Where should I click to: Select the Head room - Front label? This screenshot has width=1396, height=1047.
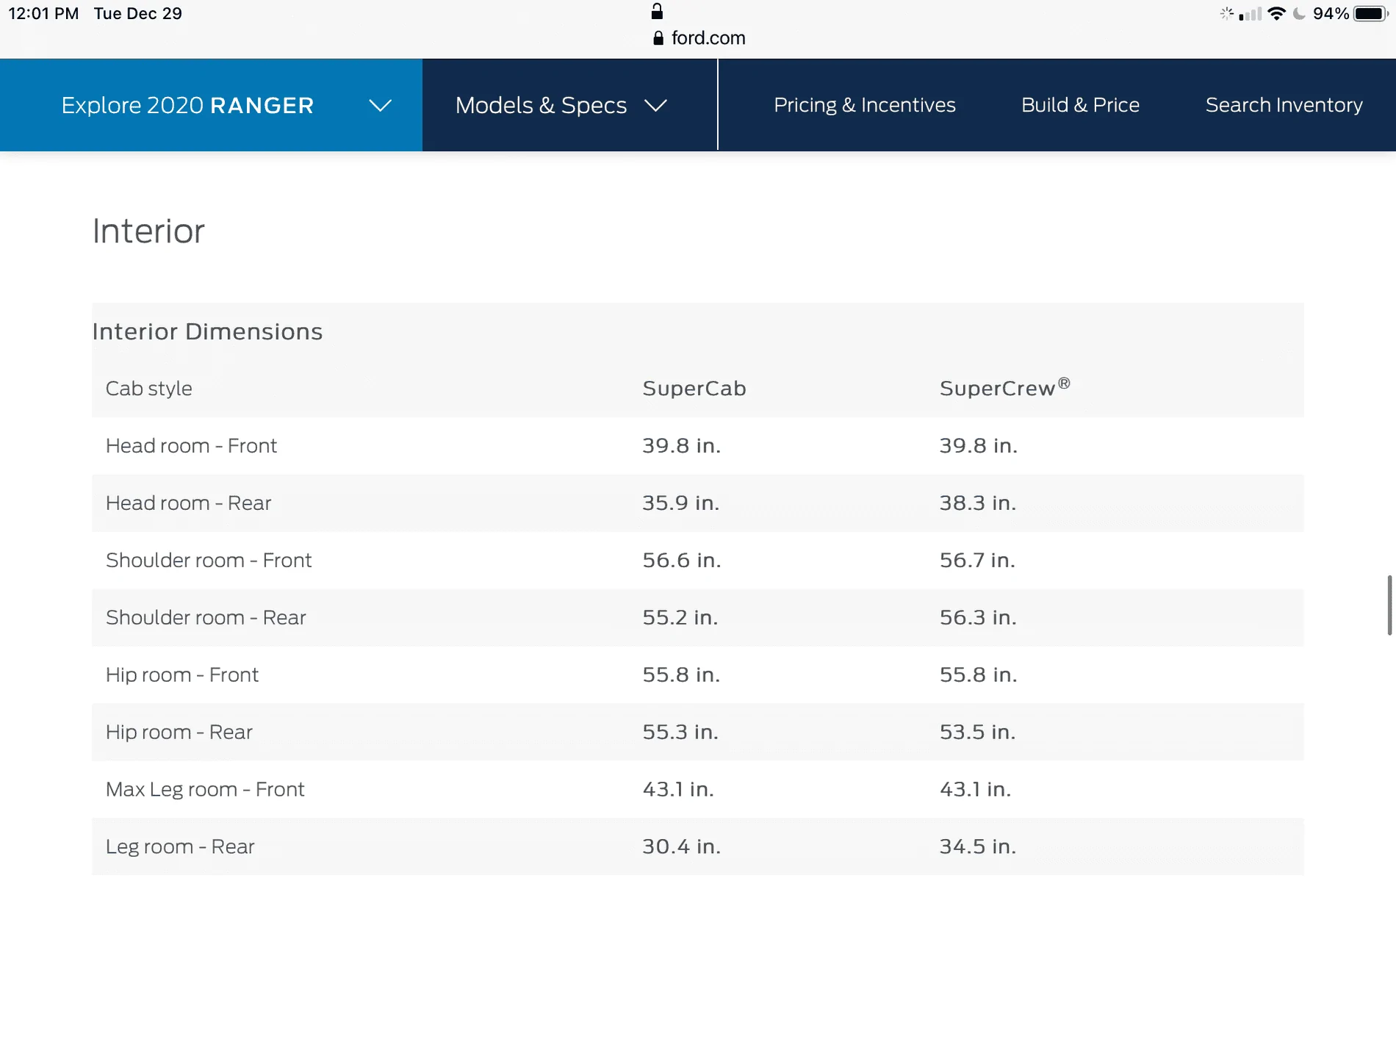click(x=191, y=445)
